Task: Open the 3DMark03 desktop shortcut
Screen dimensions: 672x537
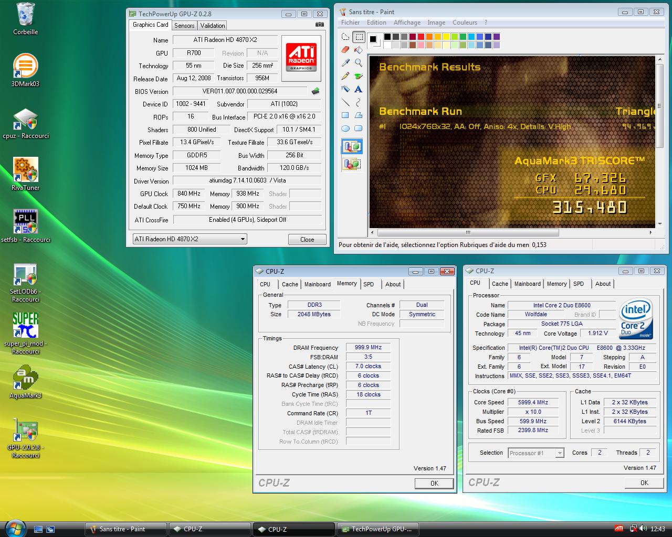Action: click(x=25, y=70)
